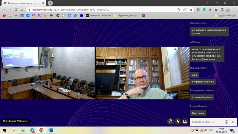View site security lock info
Viewport: 238px width, 134px height.
(x=29, y=10)
